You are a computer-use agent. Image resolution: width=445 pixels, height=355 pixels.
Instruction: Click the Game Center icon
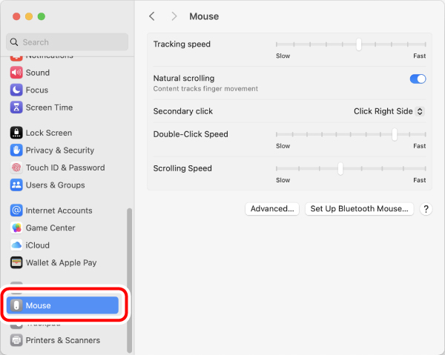[x=16, y=228]
